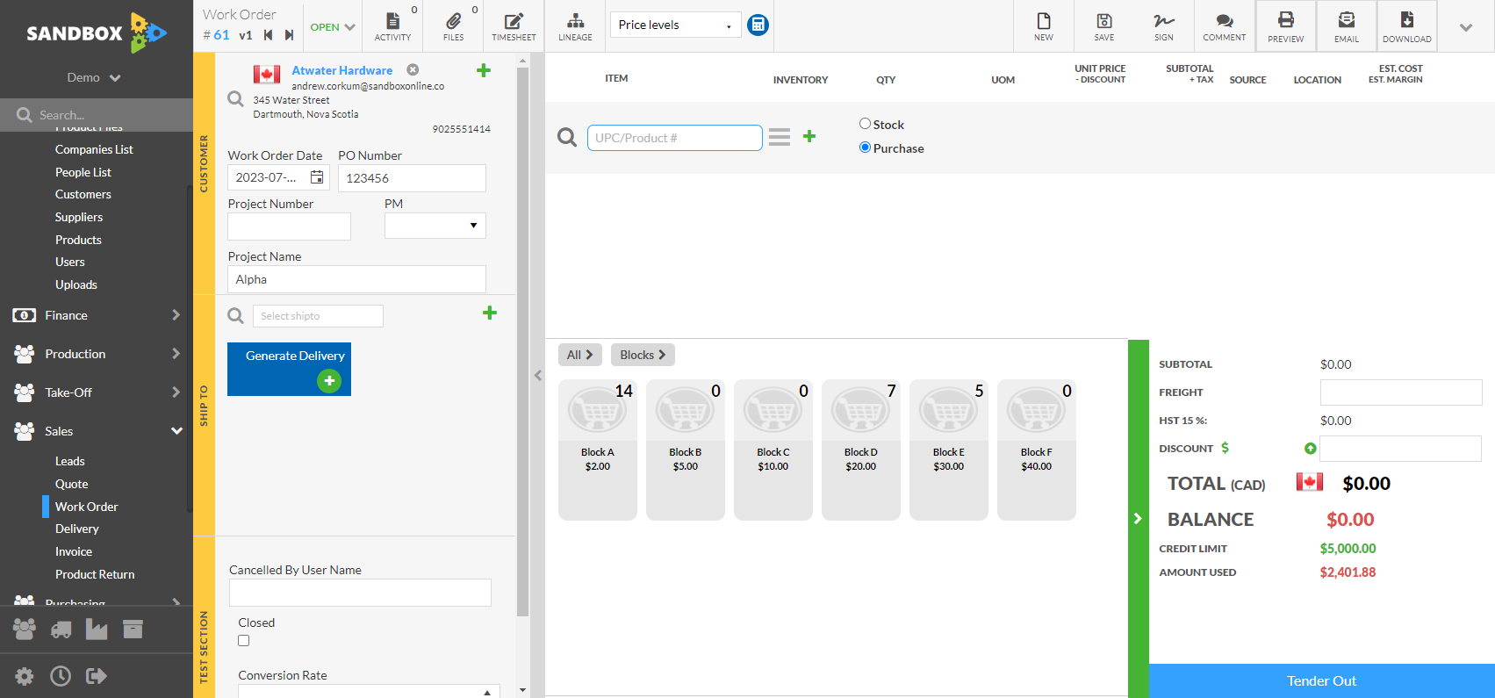This screenshot has width=1495, height=698.
Task: Add a new ship-to address with green plus
Action: [490, 313]
